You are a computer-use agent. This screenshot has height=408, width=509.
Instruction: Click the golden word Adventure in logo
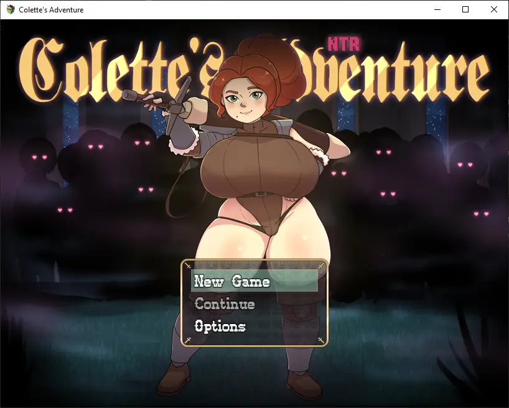pyautogui.click(x=386, y=70)
